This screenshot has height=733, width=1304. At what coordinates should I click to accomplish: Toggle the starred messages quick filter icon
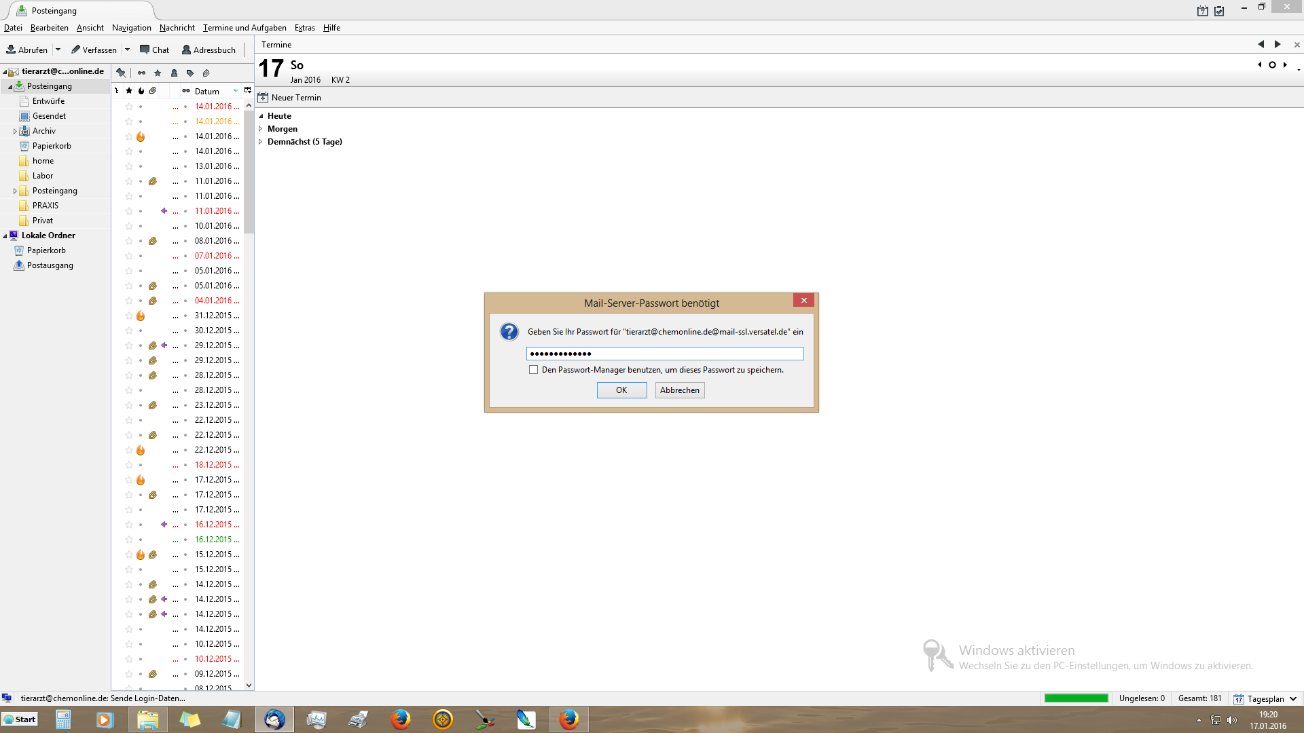(x=158, y=73)
